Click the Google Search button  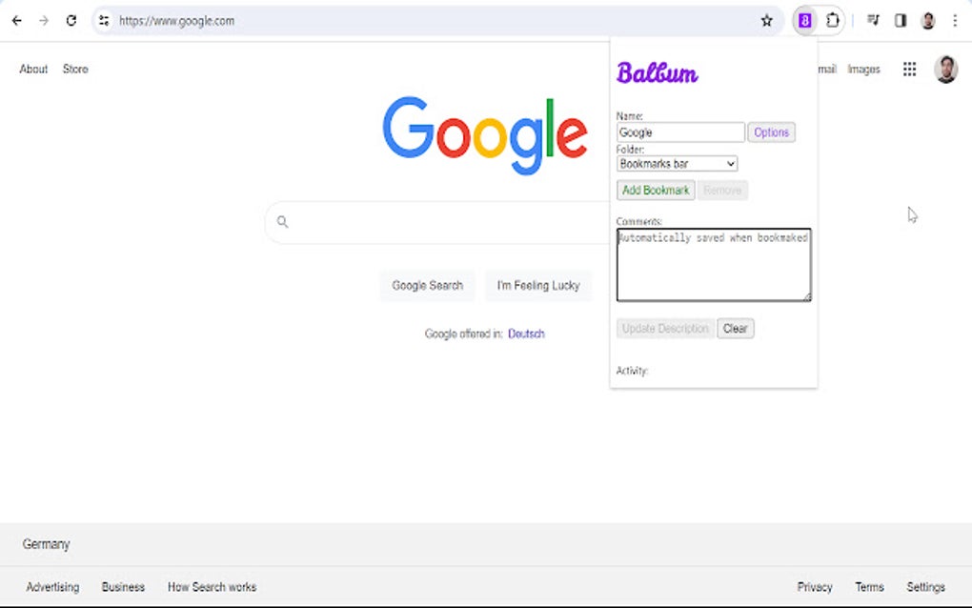click(x=427, y=286)
